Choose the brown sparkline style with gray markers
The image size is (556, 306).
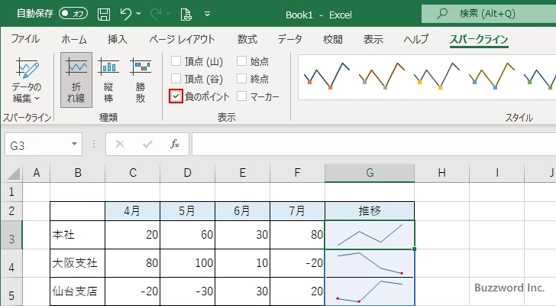click(x=382, y=76)
